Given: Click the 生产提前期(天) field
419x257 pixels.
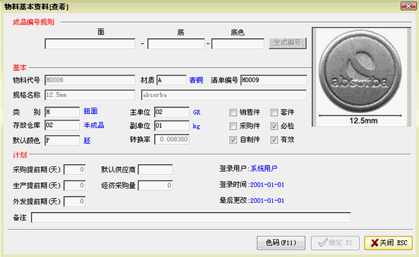Looking at the screenshot, I should [x=75, y=186].
